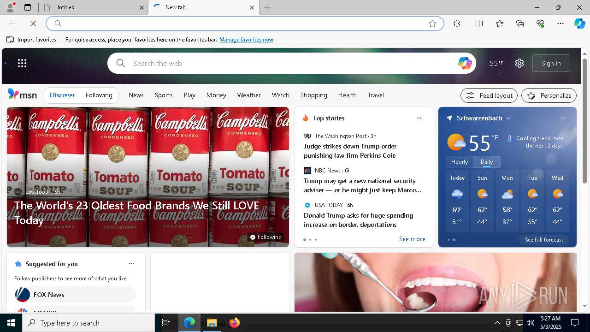Read the Perkins Coie judge story
This screenshot has height=332, width=590.
coord(350,151)
